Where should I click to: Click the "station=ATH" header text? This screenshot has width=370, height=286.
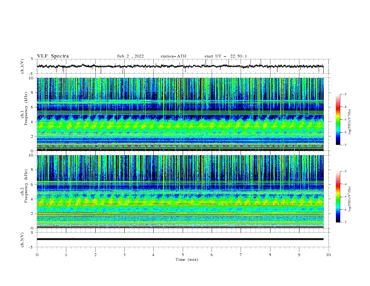(173, 56)
